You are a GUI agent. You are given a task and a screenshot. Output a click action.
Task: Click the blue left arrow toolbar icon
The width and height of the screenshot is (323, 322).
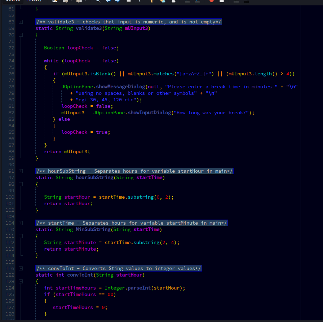109,1
